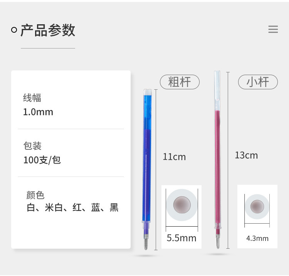This screenshot has width=289, height=276.
Task: Click the 4.3mm diameter text
Action: [x=257, y=238]
